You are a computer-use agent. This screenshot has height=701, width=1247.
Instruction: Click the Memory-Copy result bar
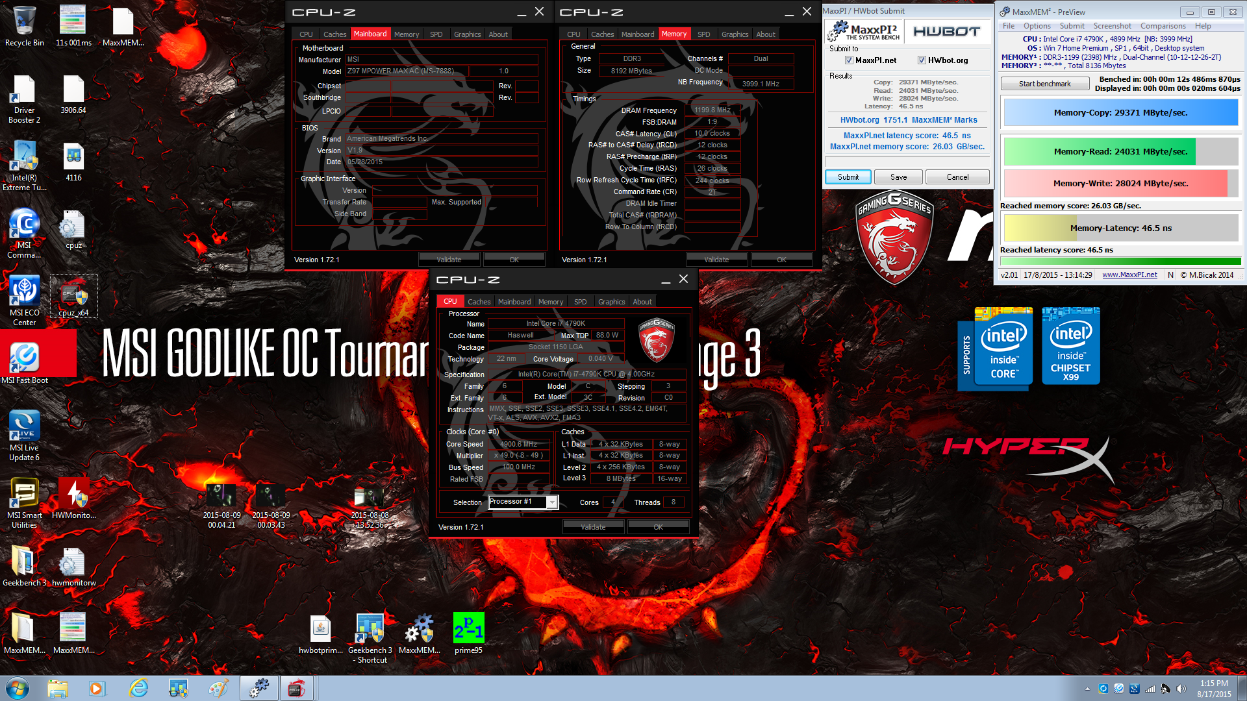click(1120, 112)
